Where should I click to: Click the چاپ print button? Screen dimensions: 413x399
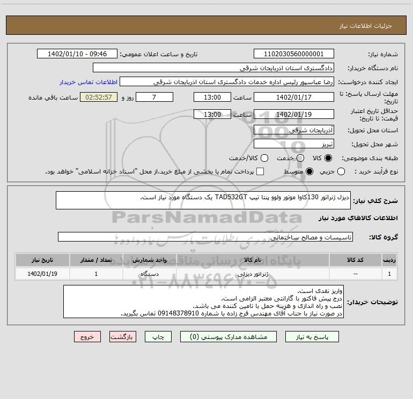tap(158, 337)
